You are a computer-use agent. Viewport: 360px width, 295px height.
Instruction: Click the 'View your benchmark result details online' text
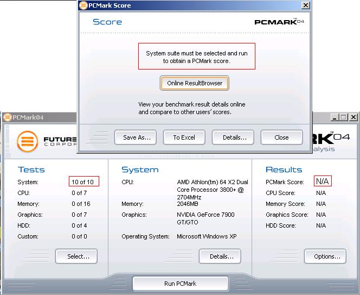[192, 104]
